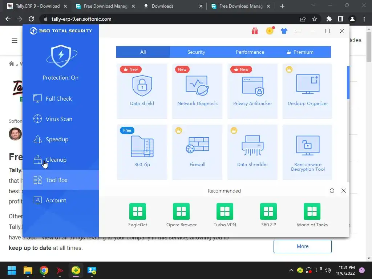Launch the Network Diagnosis tool

pos(197,91)
